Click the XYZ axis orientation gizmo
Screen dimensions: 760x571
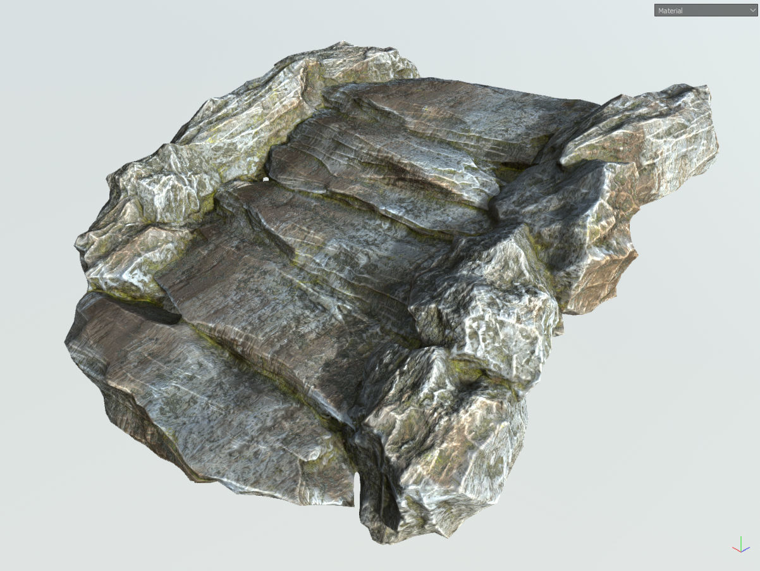tap(740, 546)
